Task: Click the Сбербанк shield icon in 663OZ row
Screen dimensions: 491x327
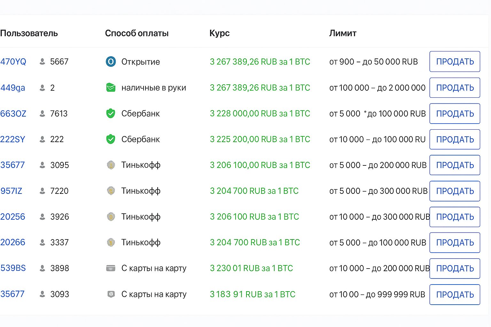Action: pos(111,113)
